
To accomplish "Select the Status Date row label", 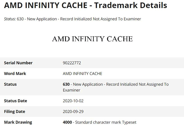I will click(15, 101).
